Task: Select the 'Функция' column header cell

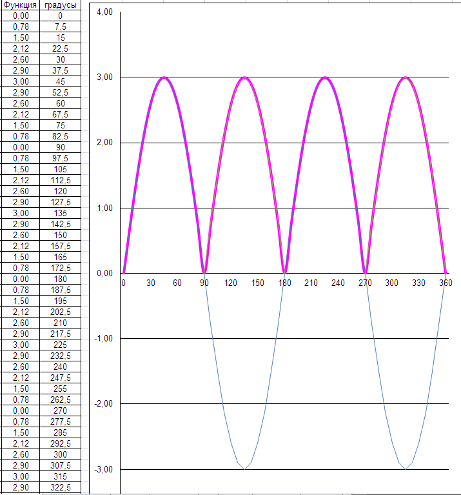Action: point(20,5)
